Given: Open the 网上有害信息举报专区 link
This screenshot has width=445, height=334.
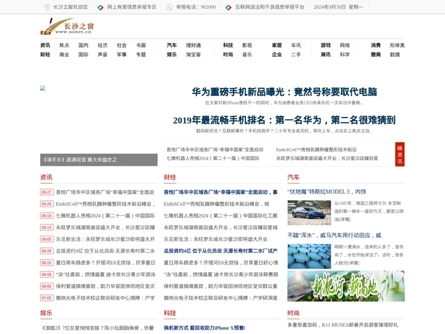Looking at the screenshot, I should [132, 7].
